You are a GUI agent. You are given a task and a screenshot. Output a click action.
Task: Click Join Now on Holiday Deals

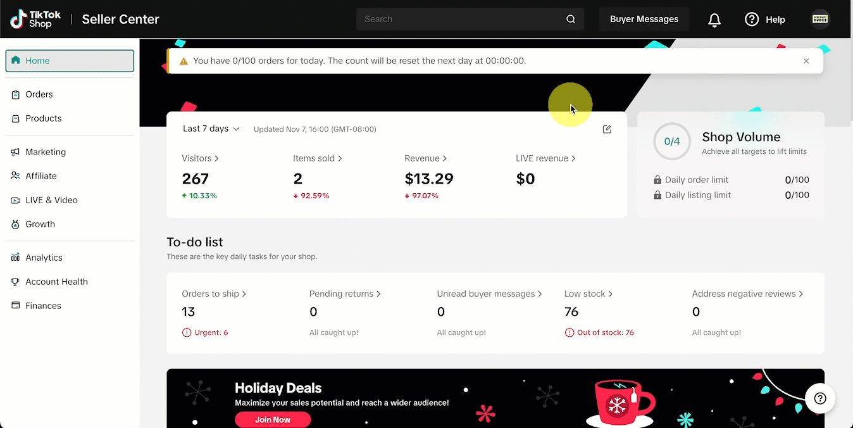[x=273, y=419]
